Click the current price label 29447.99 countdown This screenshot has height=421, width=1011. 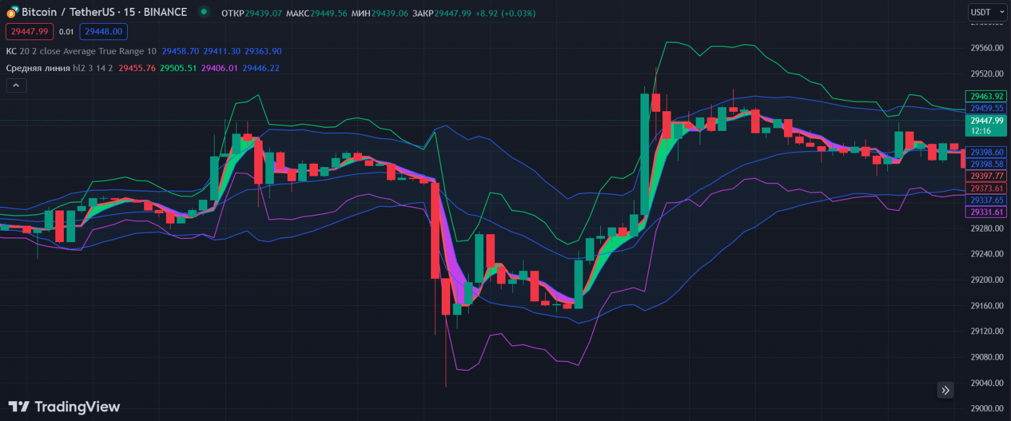[986, 125]
